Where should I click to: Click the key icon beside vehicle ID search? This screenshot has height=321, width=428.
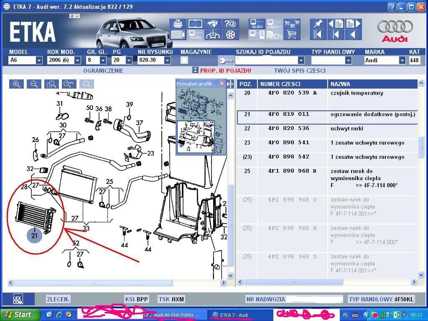[226, 60]
